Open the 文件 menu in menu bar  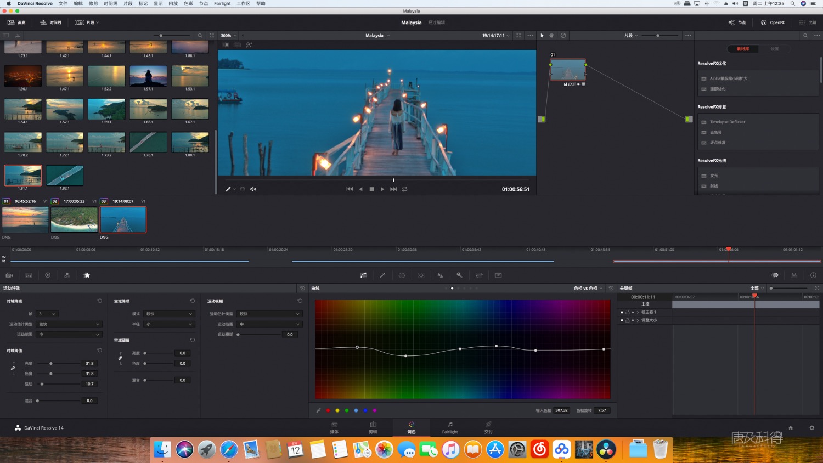tap(63, 4)
